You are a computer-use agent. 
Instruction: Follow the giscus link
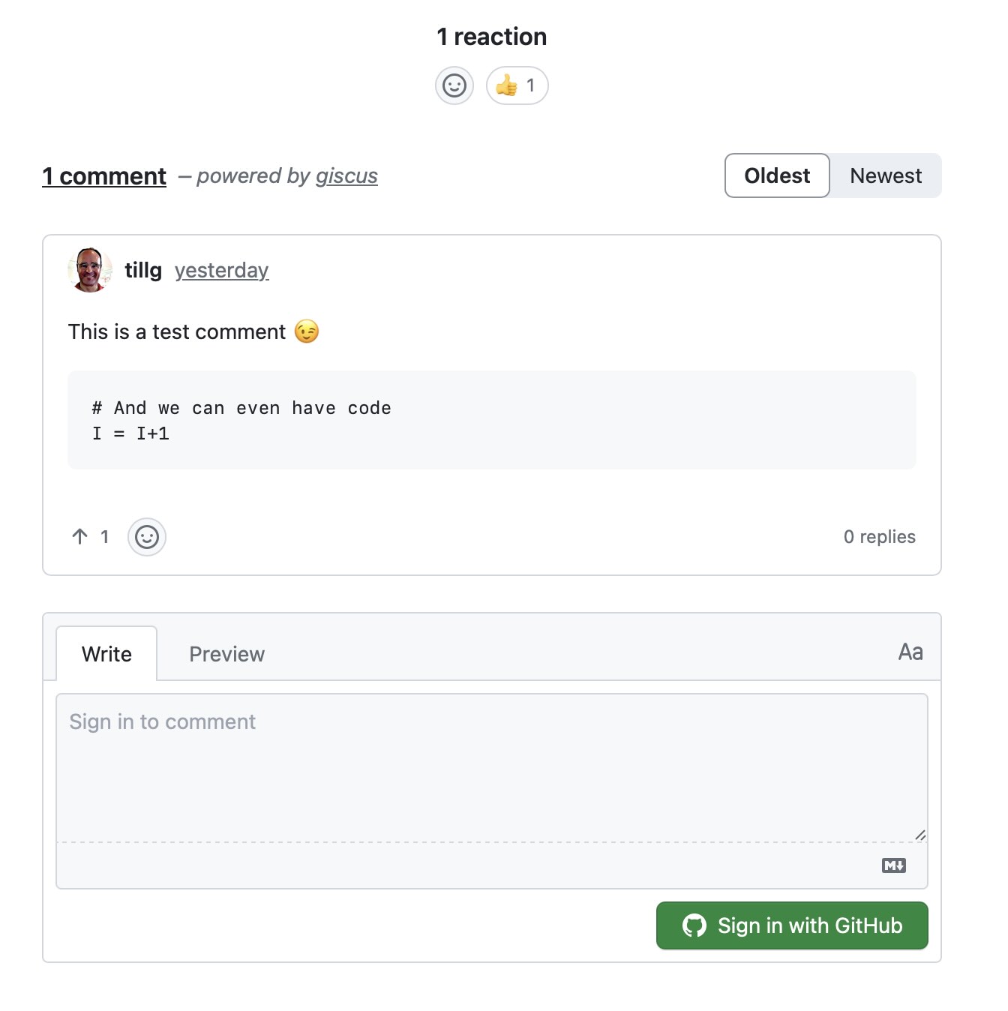[x=346, y=176]
